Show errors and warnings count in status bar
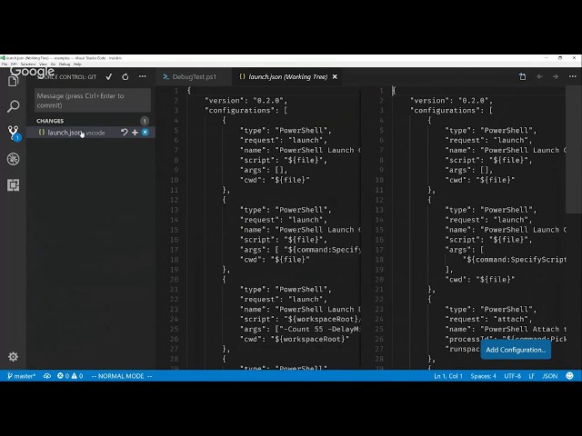This screenshot has width=582, height=436. click(x=70, y=376)
